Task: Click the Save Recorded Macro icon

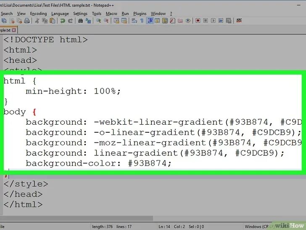Action: (x=229, y=21)
